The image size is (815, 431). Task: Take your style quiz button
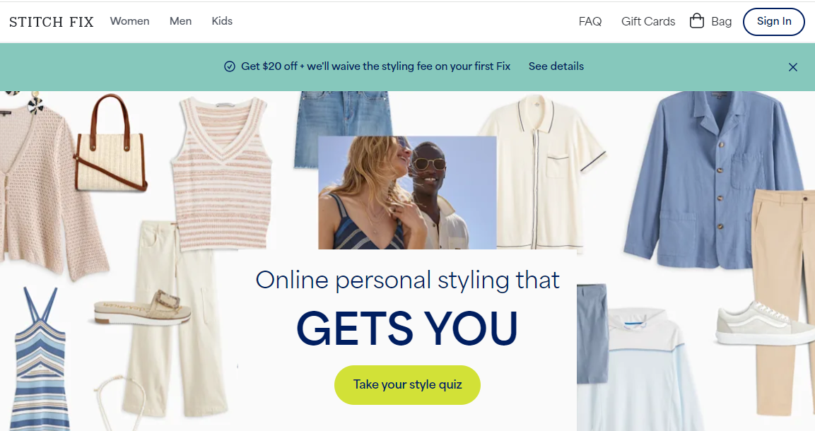(407, 385)
